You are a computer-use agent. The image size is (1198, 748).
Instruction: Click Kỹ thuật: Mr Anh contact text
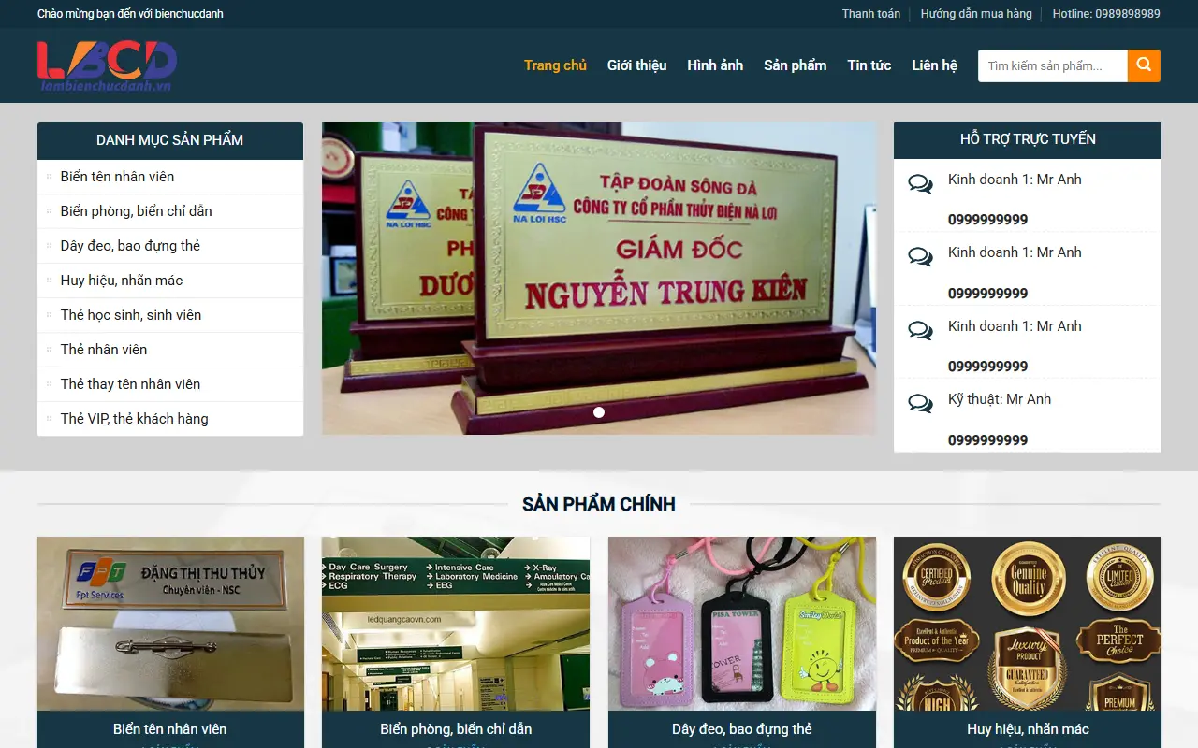pyautogui.click(x=1000, y=399)
